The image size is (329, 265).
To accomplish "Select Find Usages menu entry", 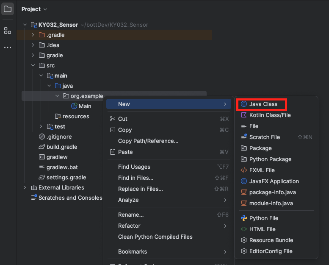I will tap(169, 167).
